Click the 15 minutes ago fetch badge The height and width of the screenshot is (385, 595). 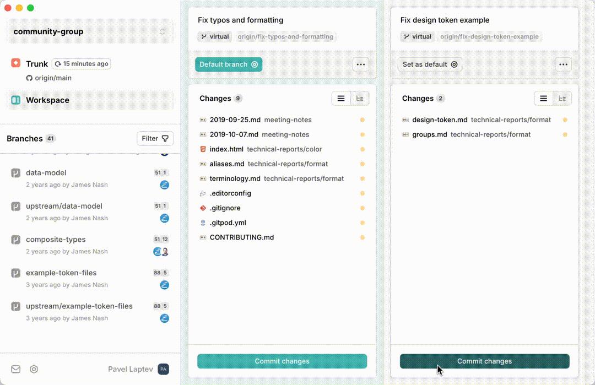(81, 64)
